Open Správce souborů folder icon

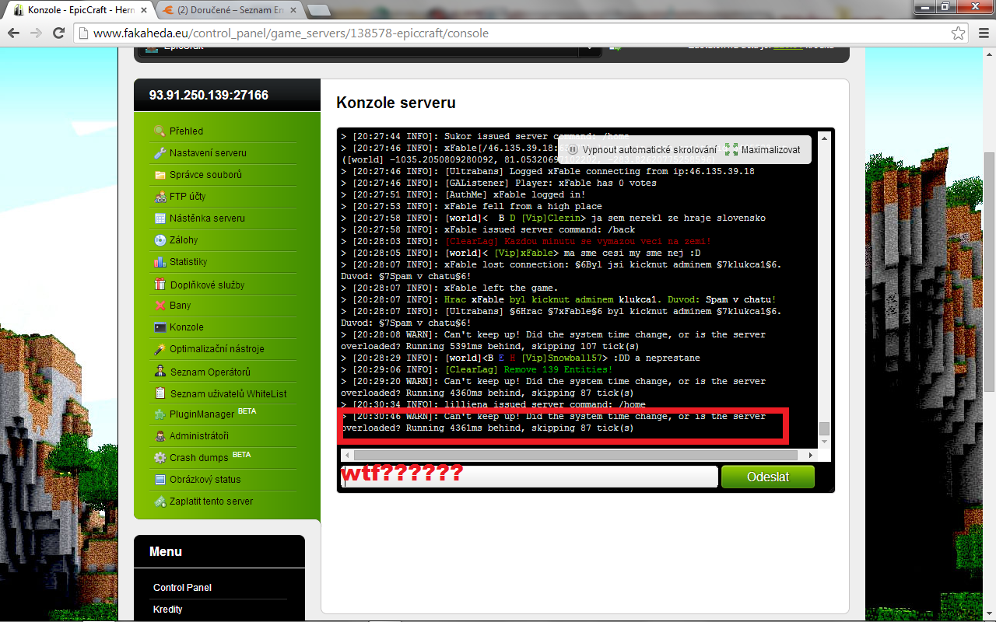pyautogui.click(x=160, y=175)
